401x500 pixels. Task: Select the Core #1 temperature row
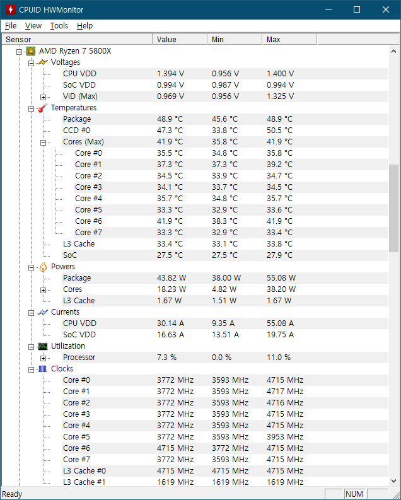(x=231, y=165)
